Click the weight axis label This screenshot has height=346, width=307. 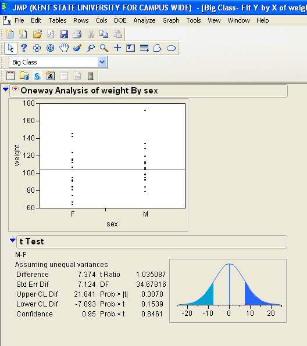[17, 156]
